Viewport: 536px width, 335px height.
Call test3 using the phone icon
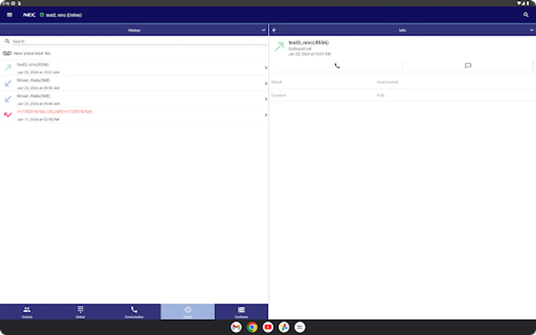(x=336, y=66)
